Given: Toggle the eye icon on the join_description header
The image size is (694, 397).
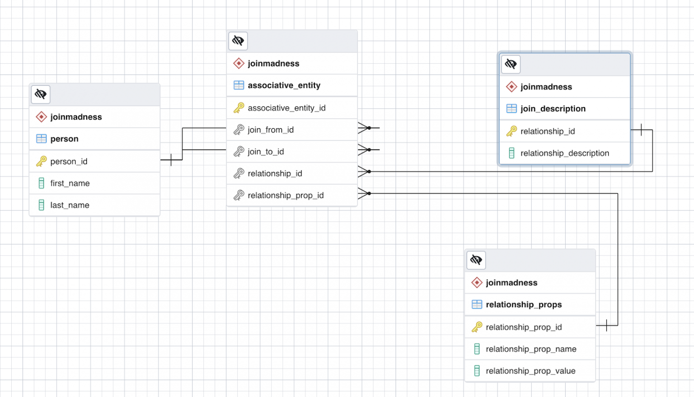Looking at the screenshot, I should point(511,64).
